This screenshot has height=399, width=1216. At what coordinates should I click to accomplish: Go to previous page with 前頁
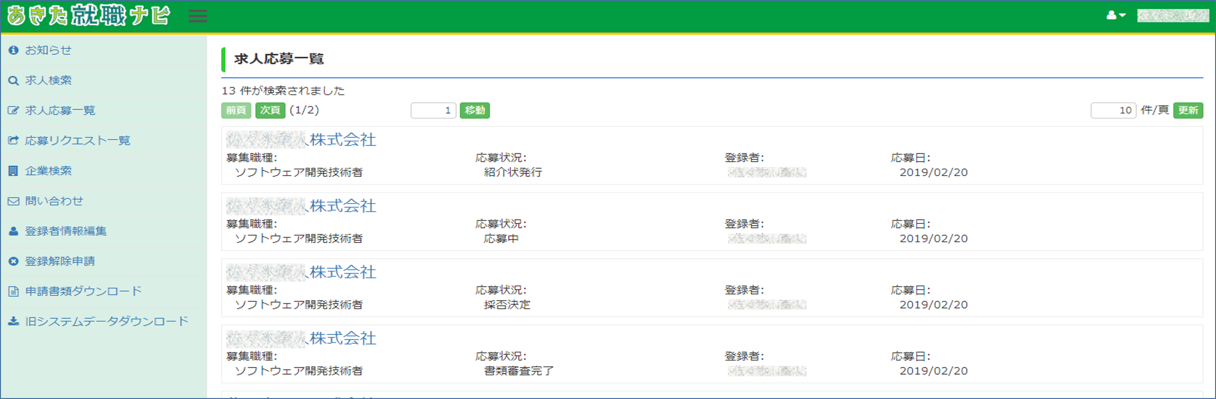[236, 110]
